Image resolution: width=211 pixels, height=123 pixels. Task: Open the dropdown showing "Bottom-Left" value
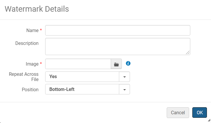(x=82, y=90)
